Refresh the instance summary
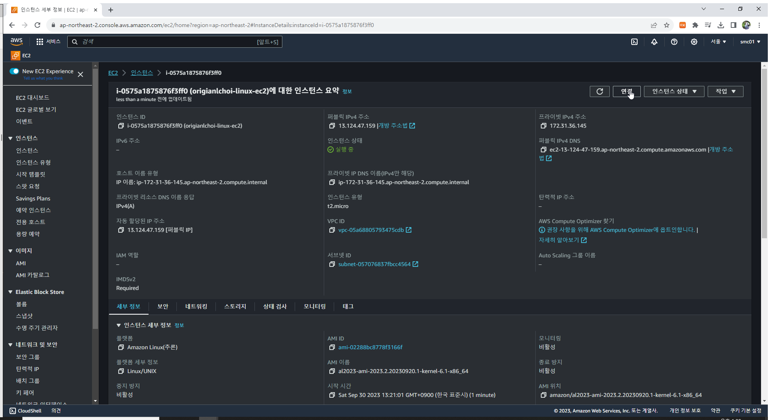Image resolution: width=771 pixels, height=420 pixels. (599, 91)
